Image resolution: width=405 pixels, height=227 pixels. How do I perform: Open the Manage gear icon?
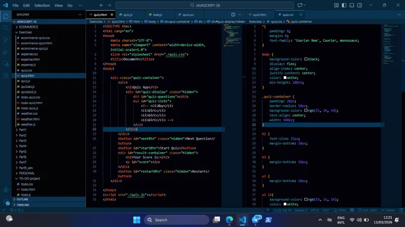pos(7,203)
